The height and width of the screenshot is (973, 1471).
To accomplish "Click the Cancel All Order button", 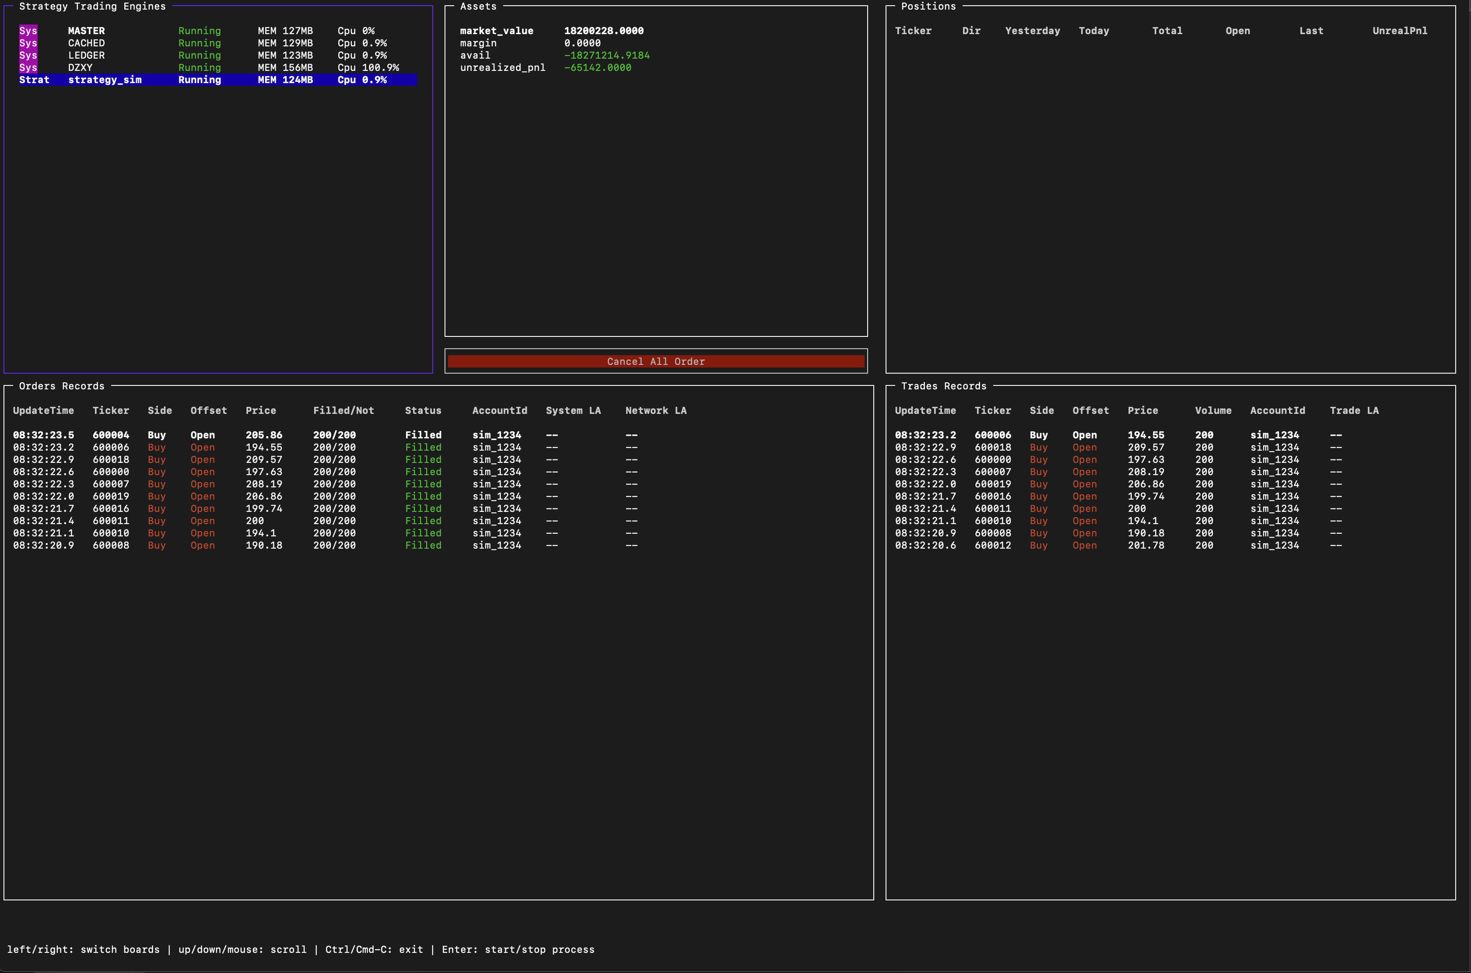I will click(x=656, y=361).
